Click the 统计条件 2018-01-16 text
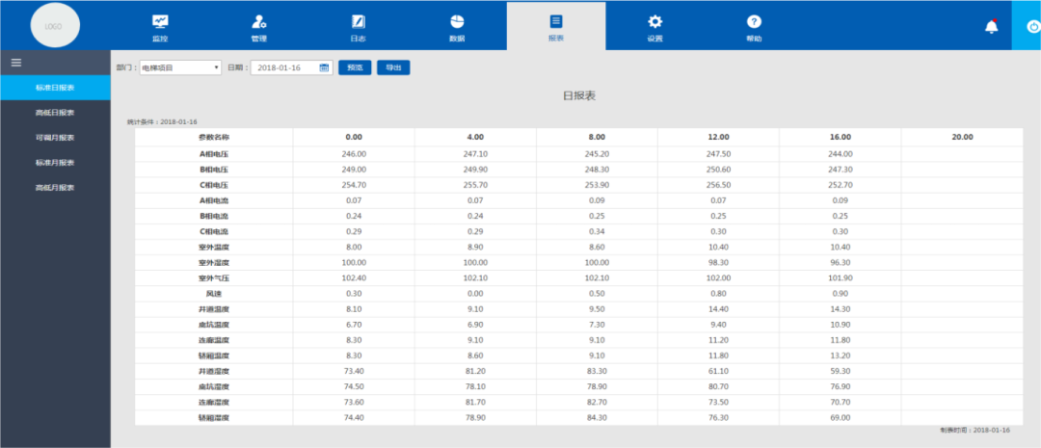1041x448 pixels. click(162, 122)
